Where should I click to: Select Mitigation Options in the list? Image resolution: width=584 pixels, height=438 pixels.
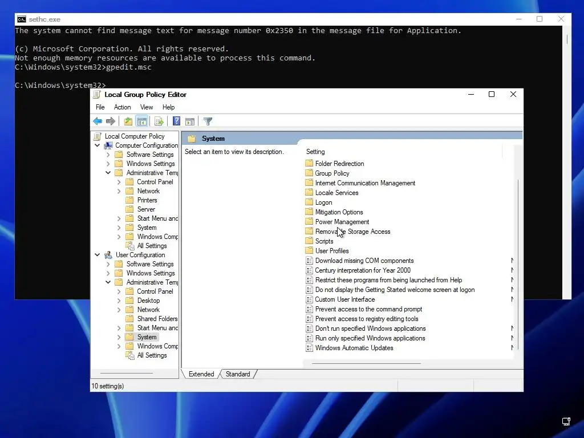(339, 212)
